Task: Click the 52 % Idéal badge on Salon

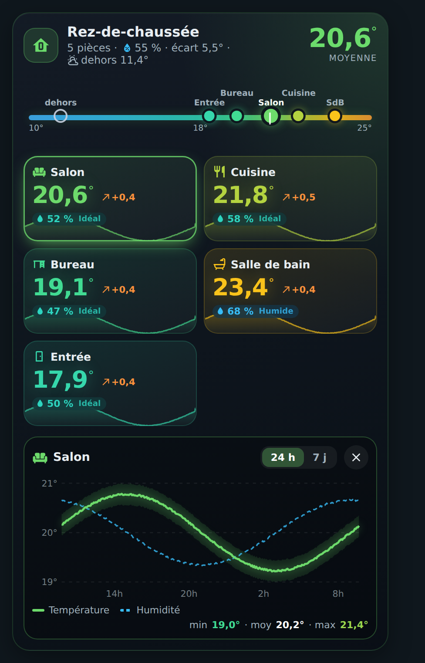Action: (69, 219)
